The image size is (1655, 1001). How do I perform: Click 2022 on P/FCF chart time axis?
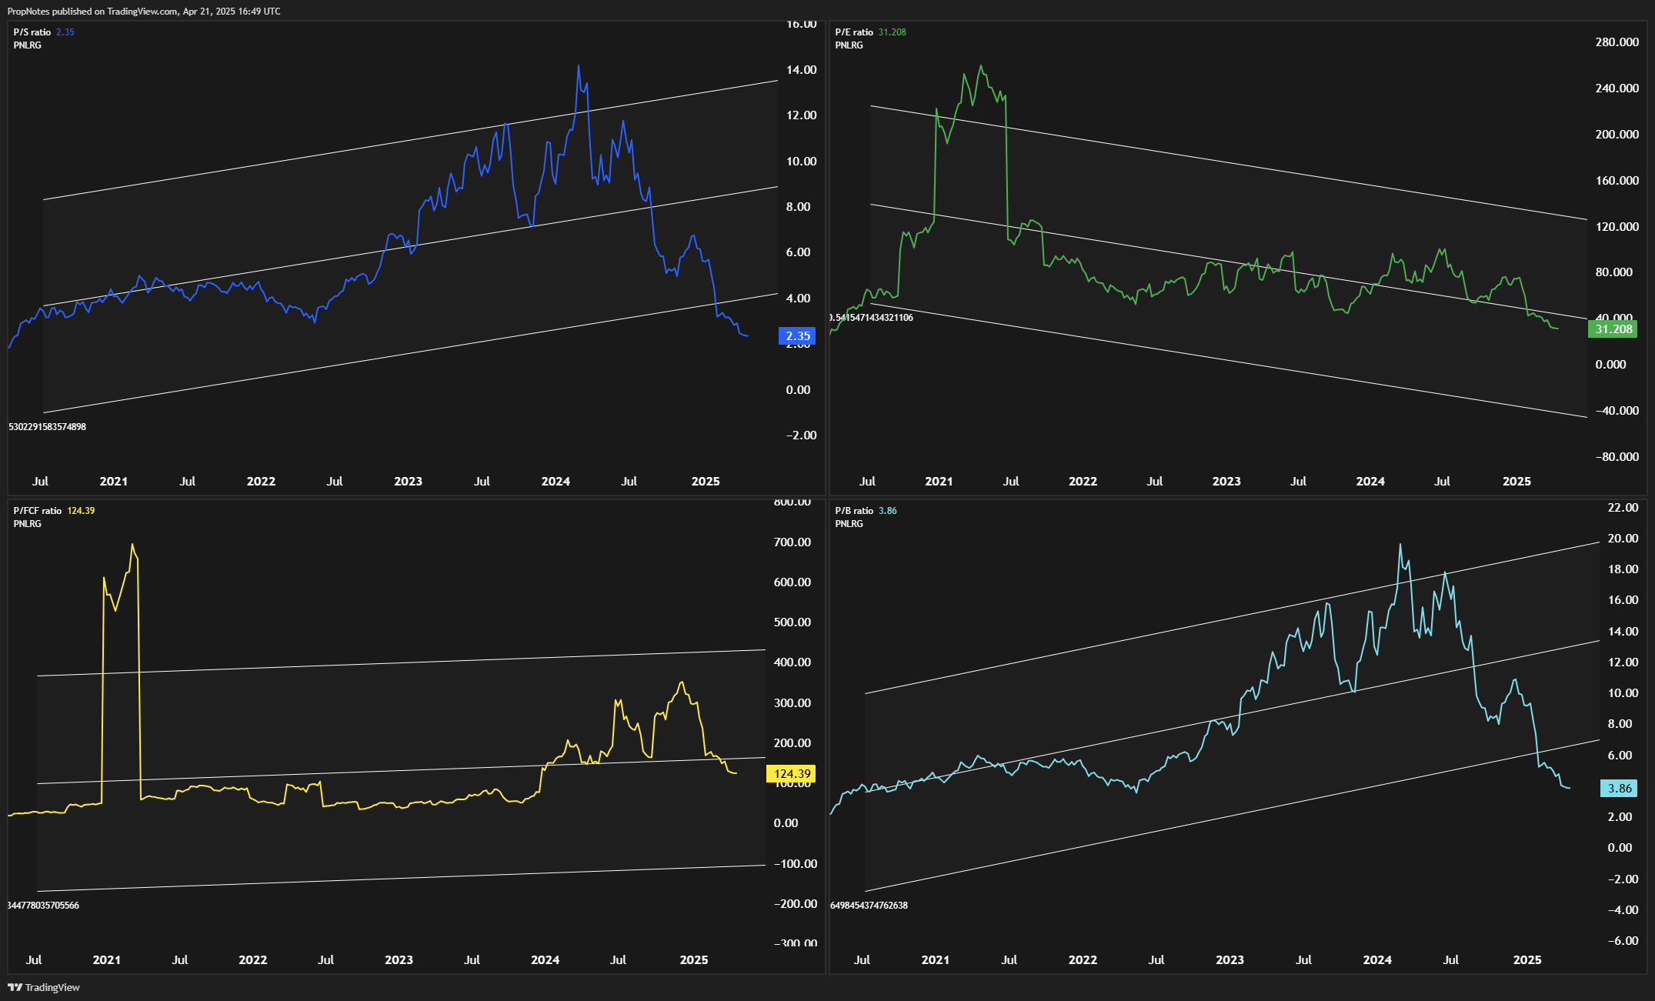click(x=252, y=960)
